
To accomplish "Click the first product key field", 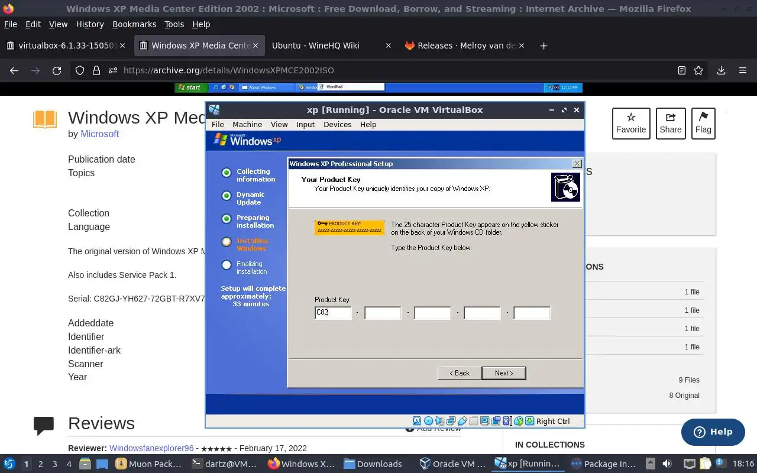I will pyautogui.click(x=333, y=313).
